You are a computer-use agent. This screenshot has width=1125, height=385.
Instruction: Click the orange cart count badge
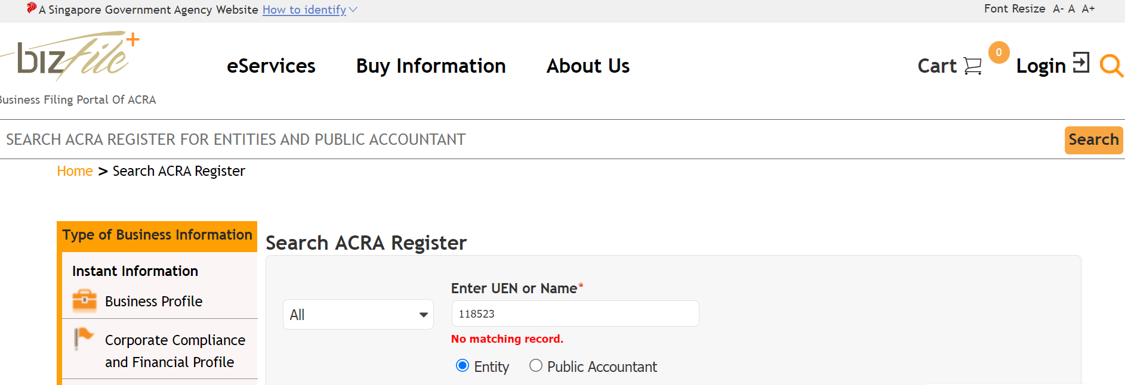click(x=998, y=52)
